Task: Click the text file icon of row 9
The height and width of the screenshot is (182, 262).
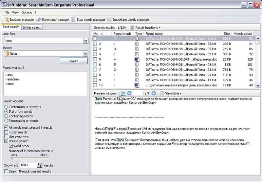Action: tap(137, 80)
